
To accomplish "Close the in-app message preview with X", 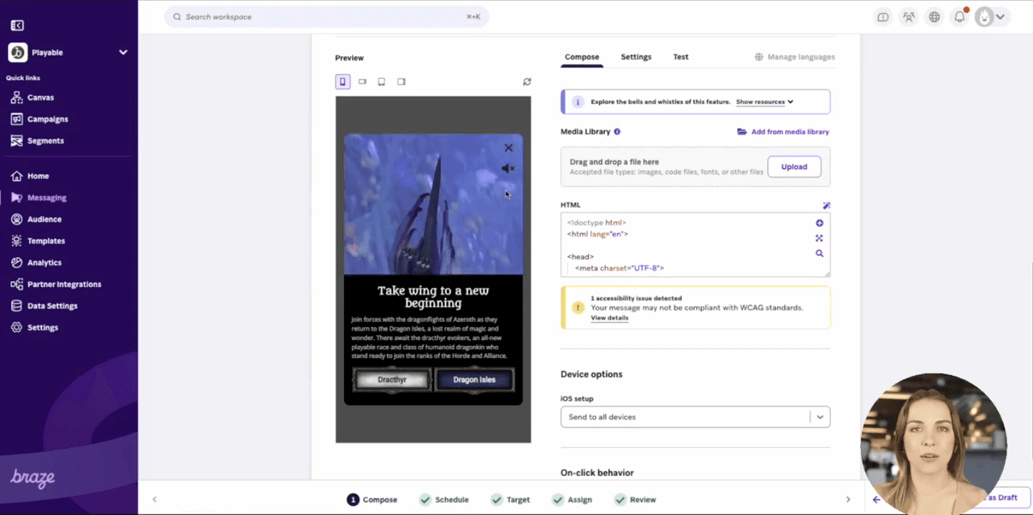I will (x=508, y=148).
